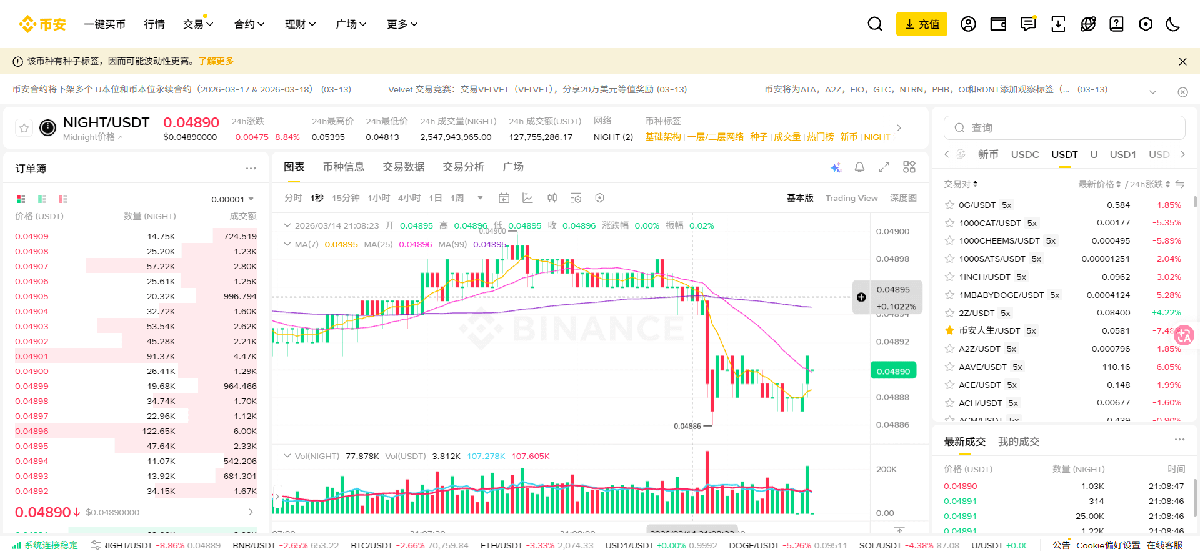The height and width of the screenshot is (554, 1200).
Task: Collapse the MA indicator row
Action: click(287, 244)
